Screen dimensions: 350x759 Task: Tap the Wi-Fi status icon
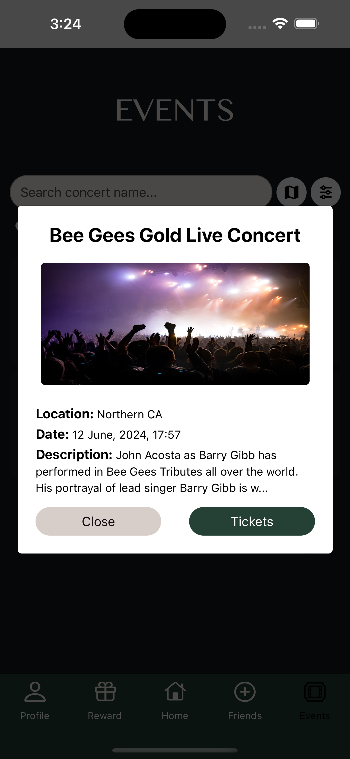pos(280,24)
